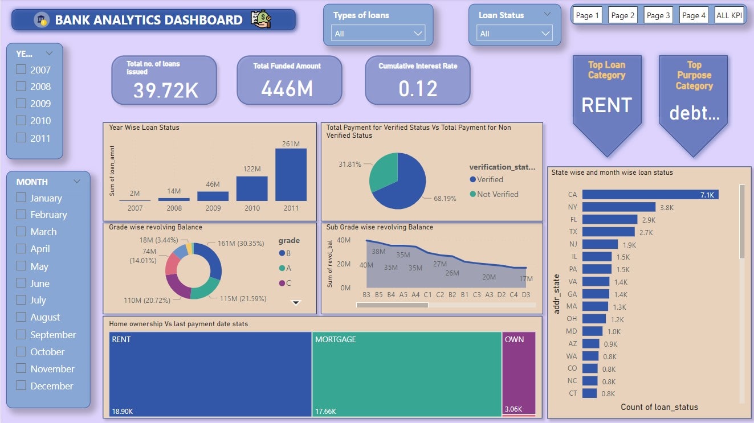Tick the January month checkbox
This screenshot has height=423, width=754.
pyautogui.click(x=21, y=198)
